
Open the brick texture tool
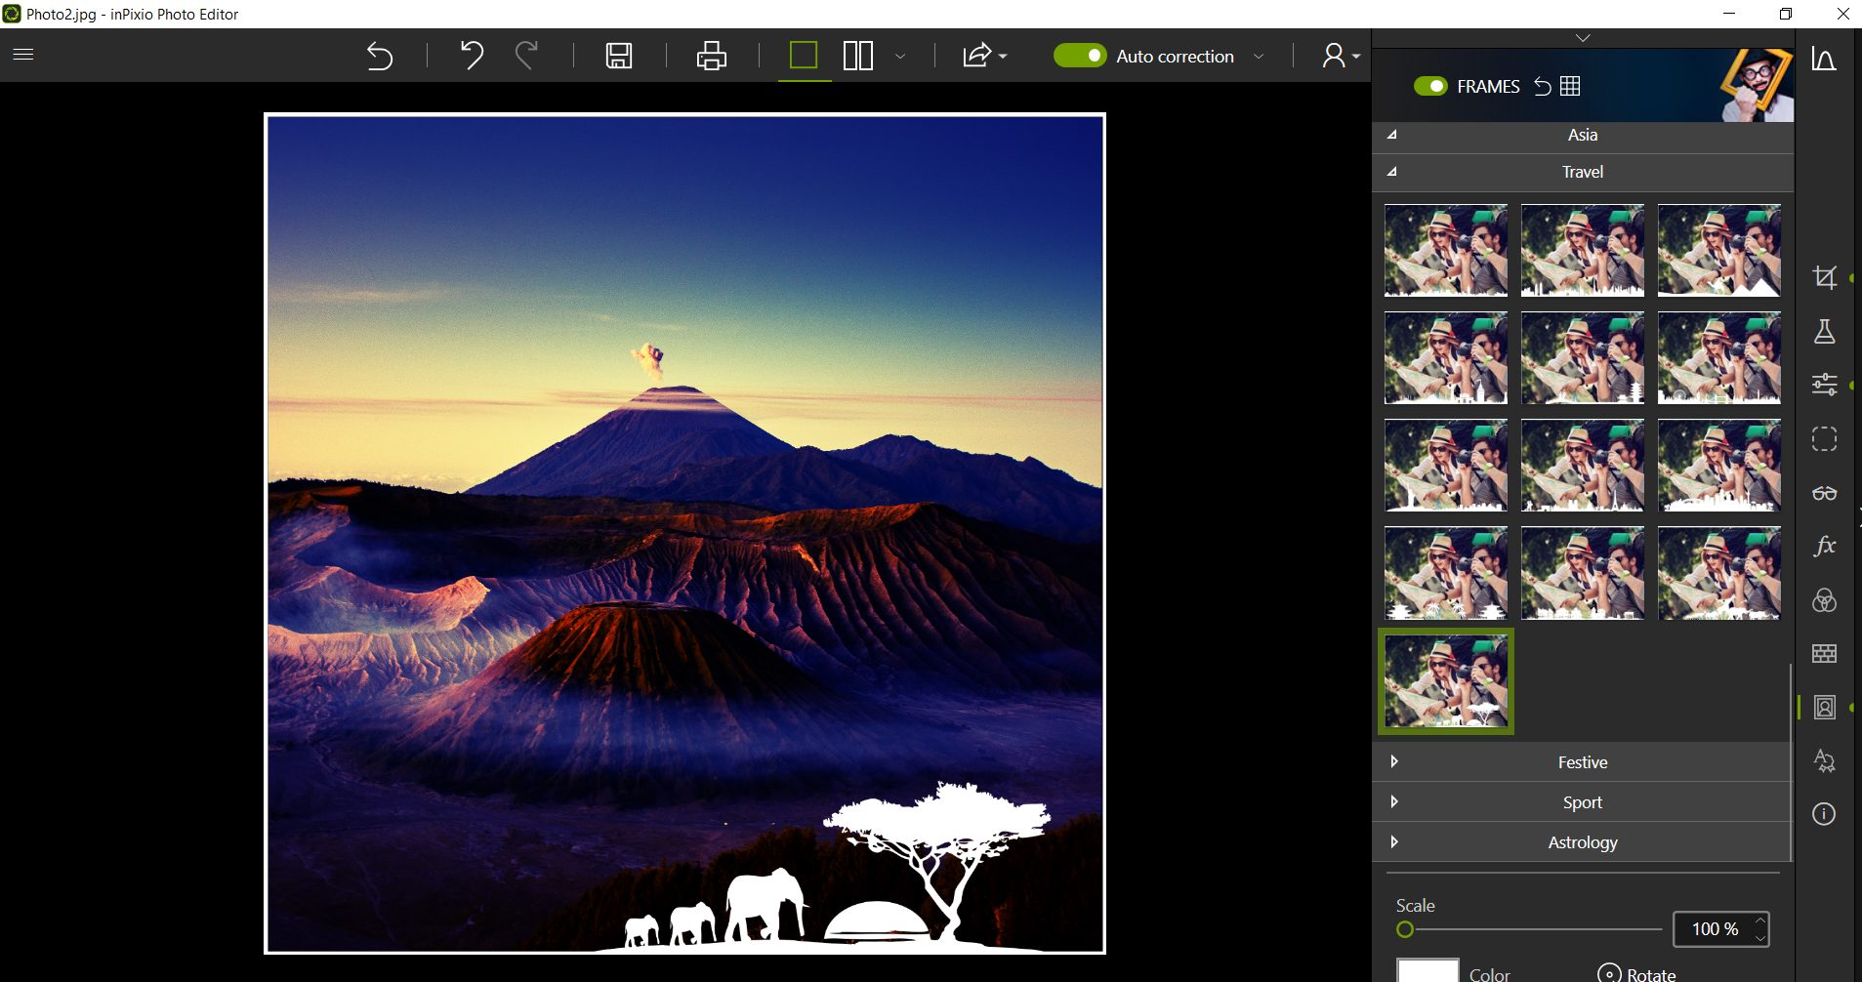tap(1824, 654)
